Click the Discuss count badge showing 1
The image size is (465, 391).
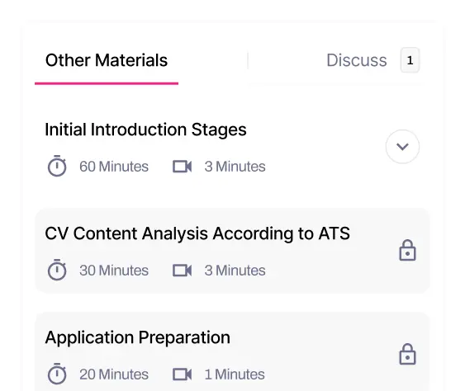[410, 60]
